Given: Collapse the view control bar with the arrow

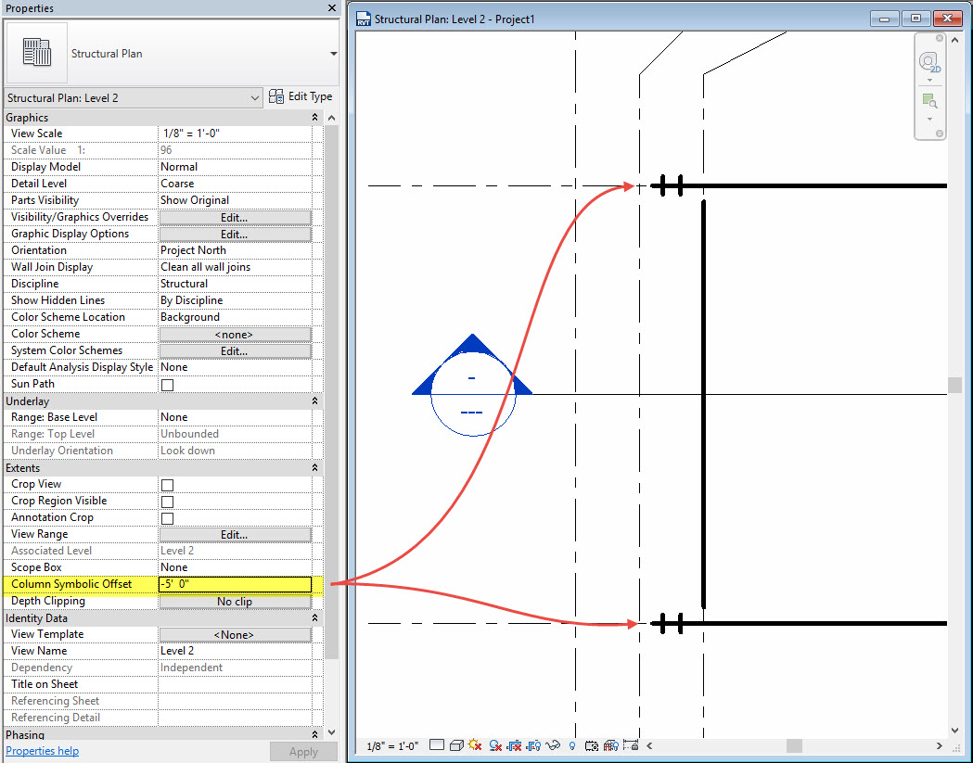Looking at the screenshot, I should [x=648, y=744].
